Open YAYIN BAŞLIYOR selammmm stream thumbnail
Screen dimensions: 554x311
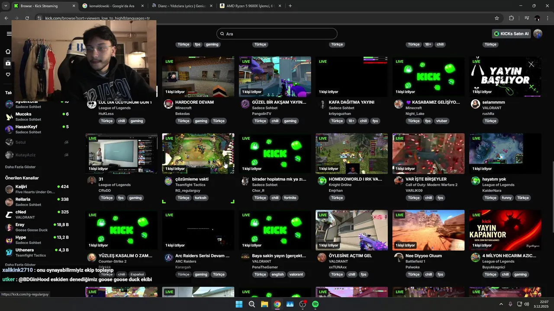pos(505,77)
